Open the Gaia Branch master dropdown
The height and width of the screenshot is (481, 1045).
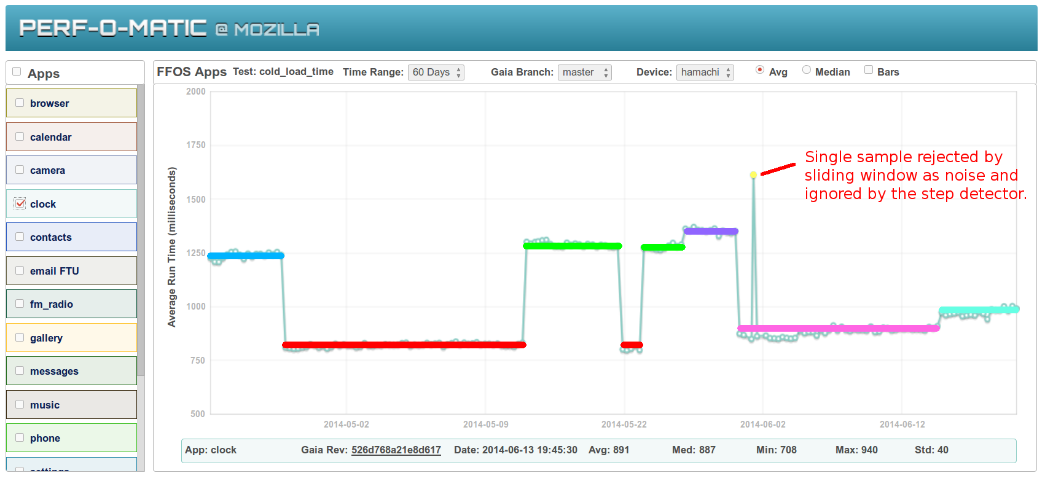[585, 72]
